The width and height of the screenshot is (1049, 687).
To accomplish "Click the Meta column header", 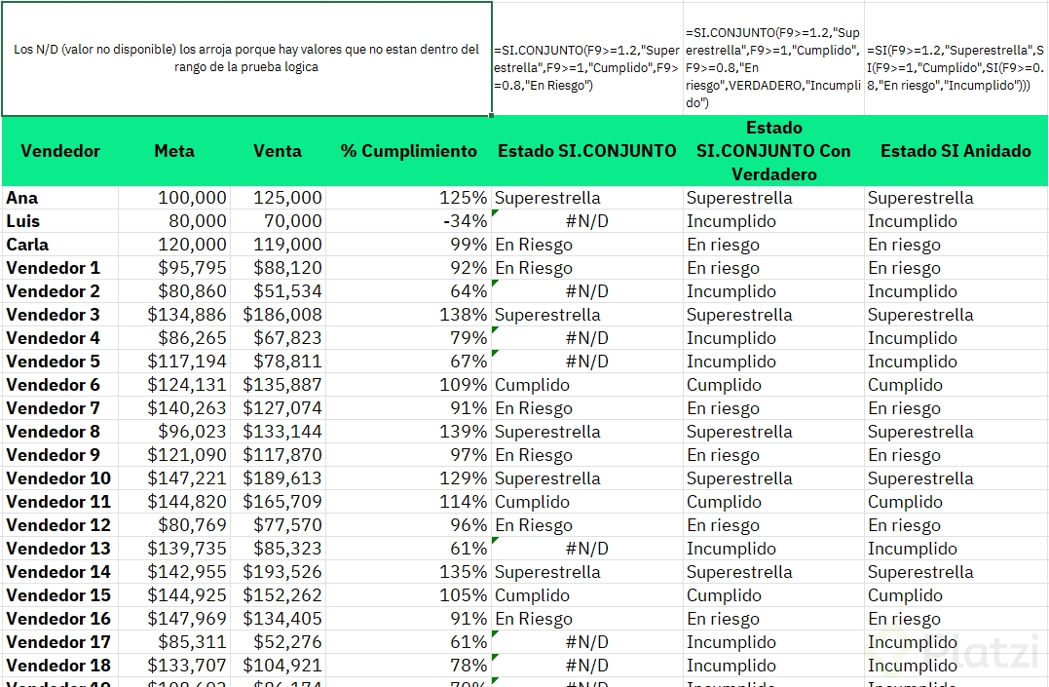I will (174, 151).
